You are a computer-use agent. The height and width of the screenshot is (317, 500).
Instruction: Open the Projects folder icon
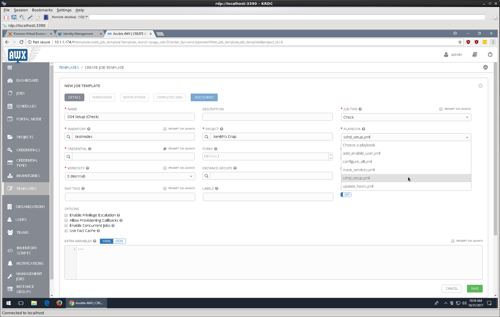pos(10,137)
